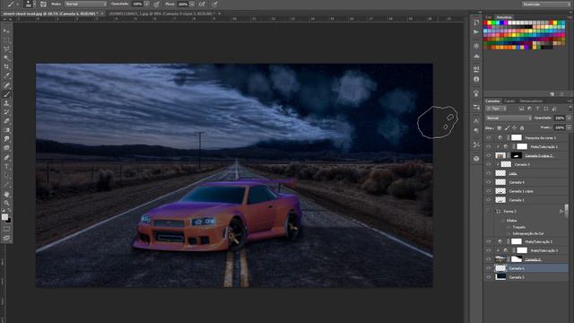Filter layers by type (T) icon
Viewport: 574px width, 323px height.
tap(538, 109)
